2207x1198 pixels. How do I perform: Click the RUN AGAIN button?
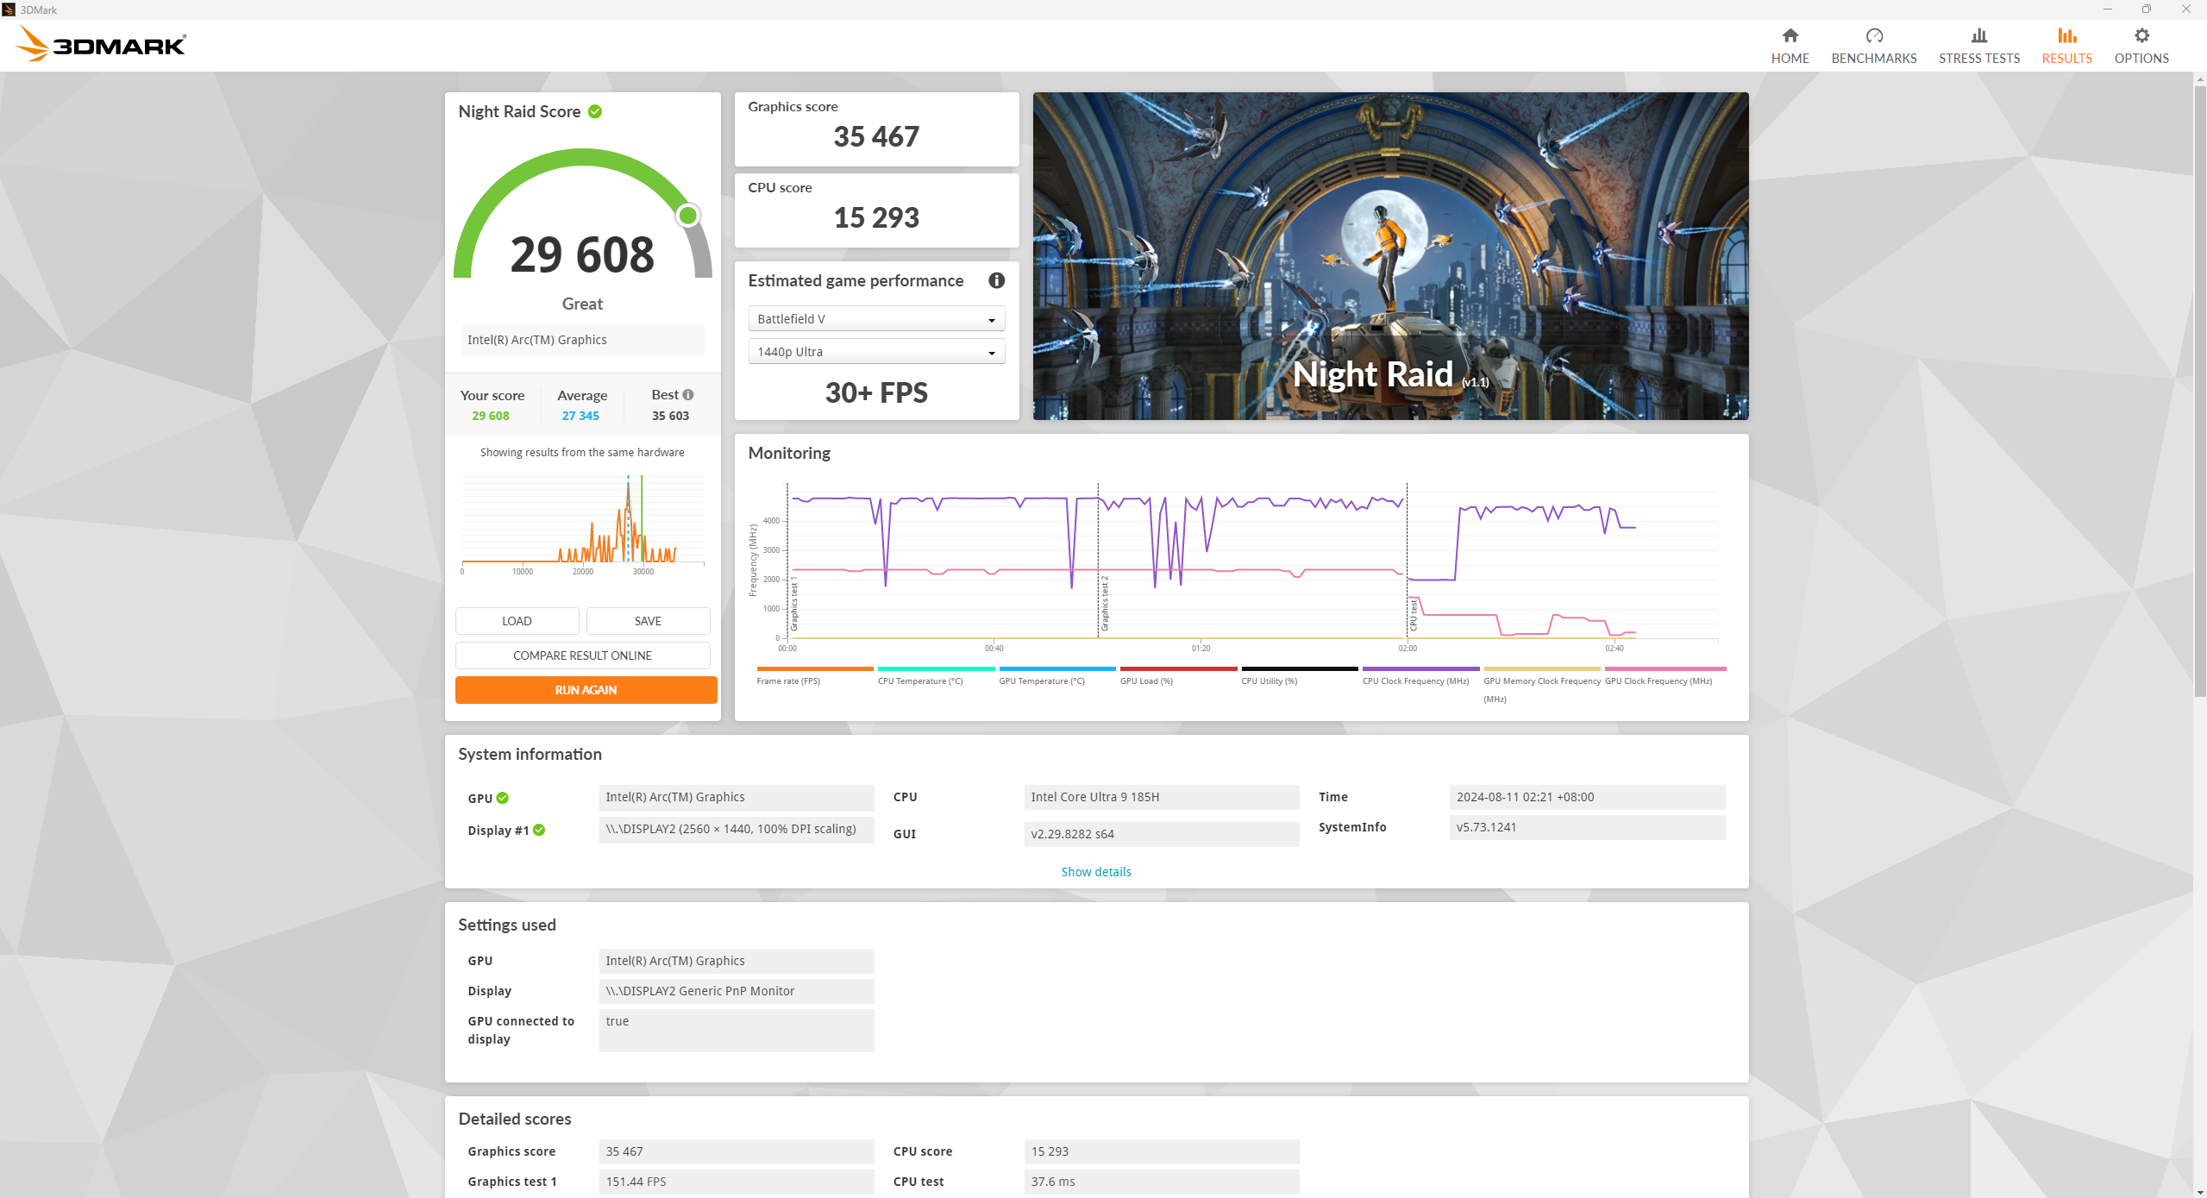(586, 689)
